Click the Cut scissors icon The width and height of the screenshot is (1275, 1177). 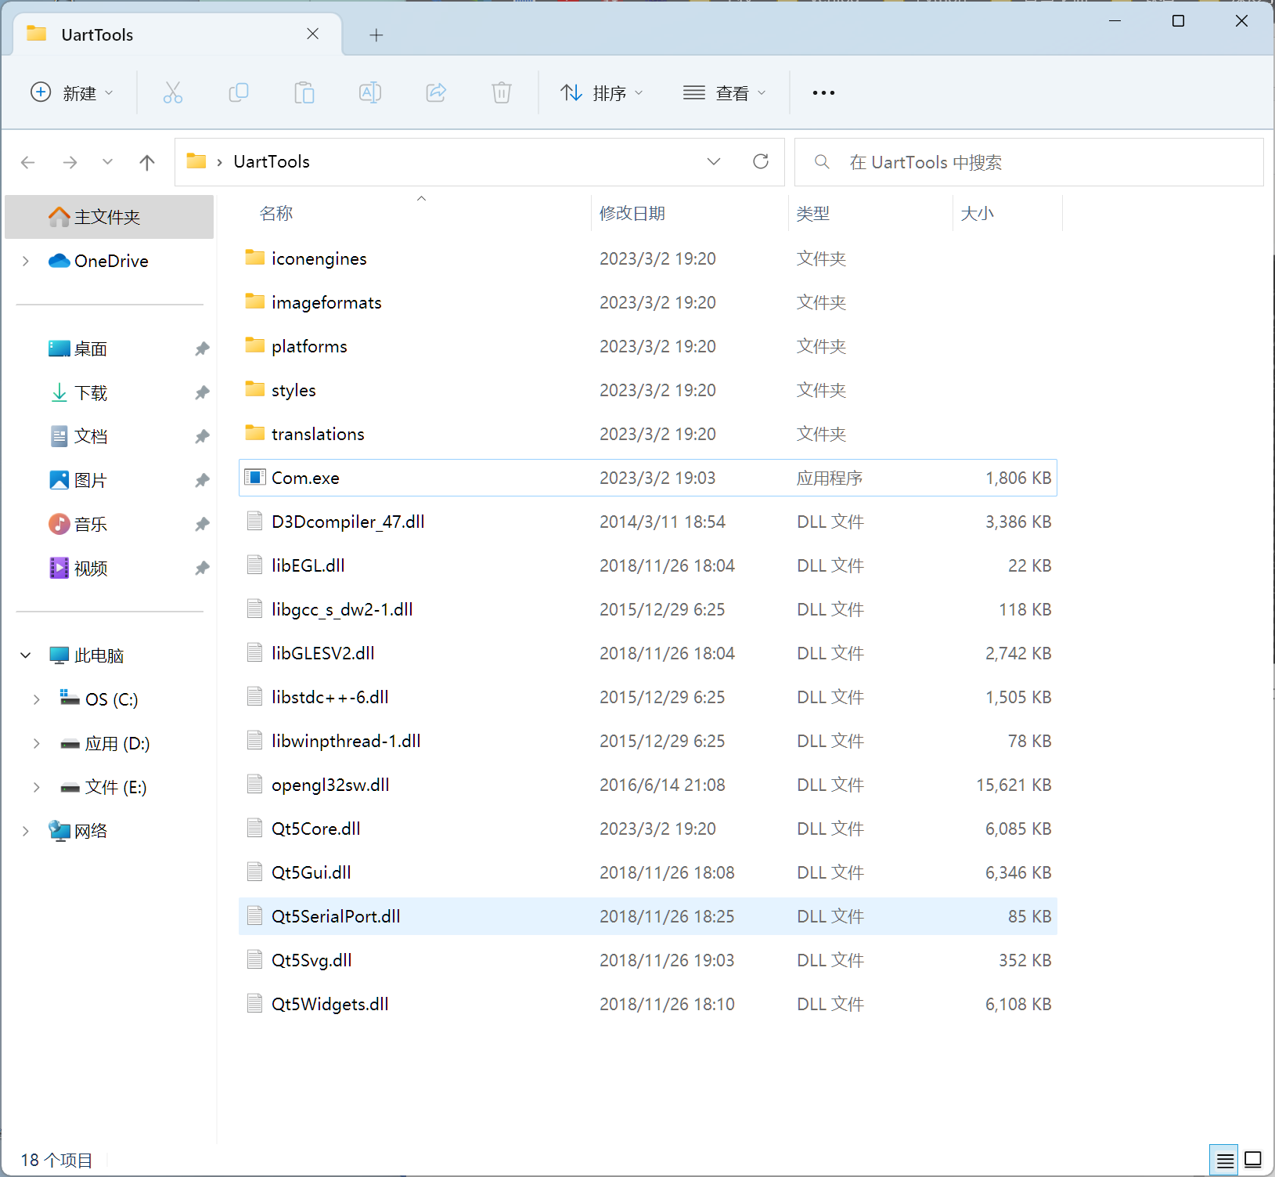click(173, 93)
